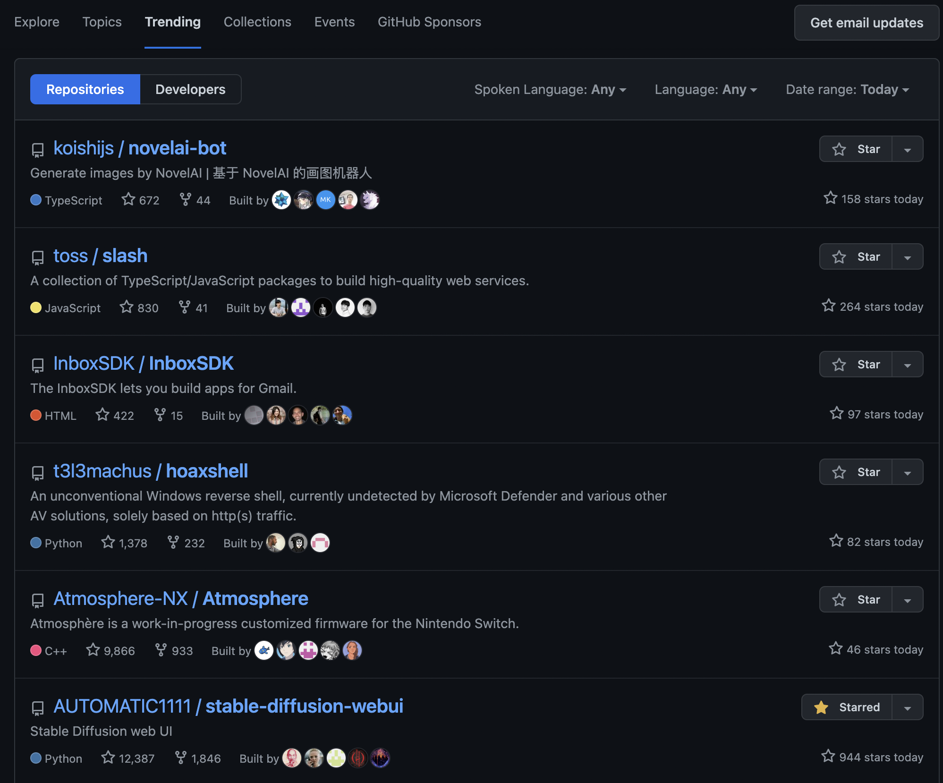The height and width of the screenshot is (783, 943).
Task: Click the repository icon beside InboxSDK / InboxSDK
Action: (37, 366)
